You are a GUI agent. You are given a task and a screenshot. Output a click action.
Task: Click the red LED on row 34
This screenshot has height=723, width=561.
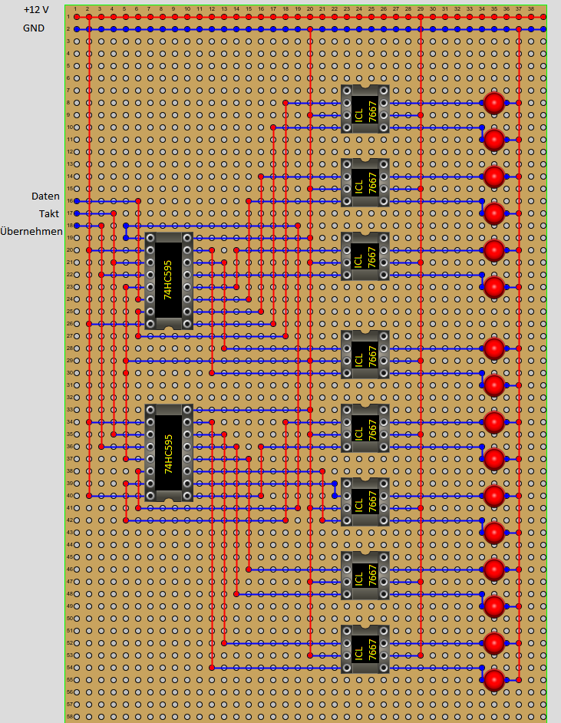tap(494, 422)
